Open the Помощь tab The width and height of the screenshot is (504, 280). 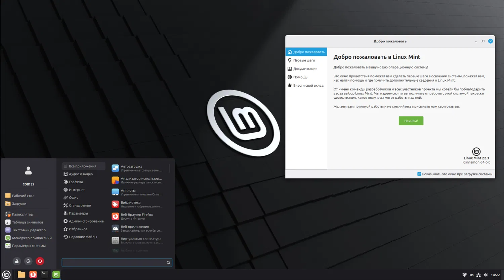pos(306,77)
